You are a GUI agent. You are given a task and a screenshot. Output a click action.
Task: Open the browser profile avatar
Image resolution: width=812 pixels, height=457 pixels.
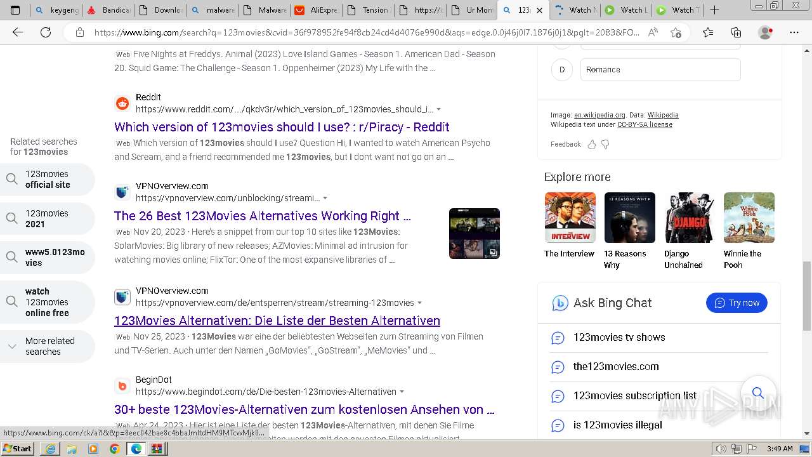[x=766, y=32]
